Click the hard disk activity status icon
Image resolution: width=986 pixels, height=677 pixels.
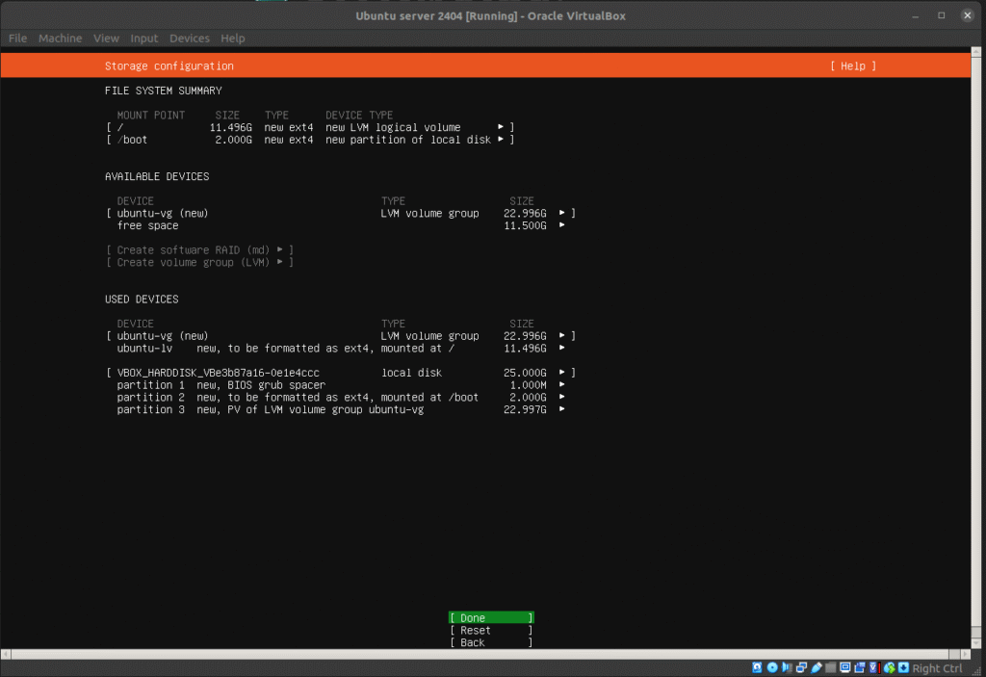(x=757, y=667)
